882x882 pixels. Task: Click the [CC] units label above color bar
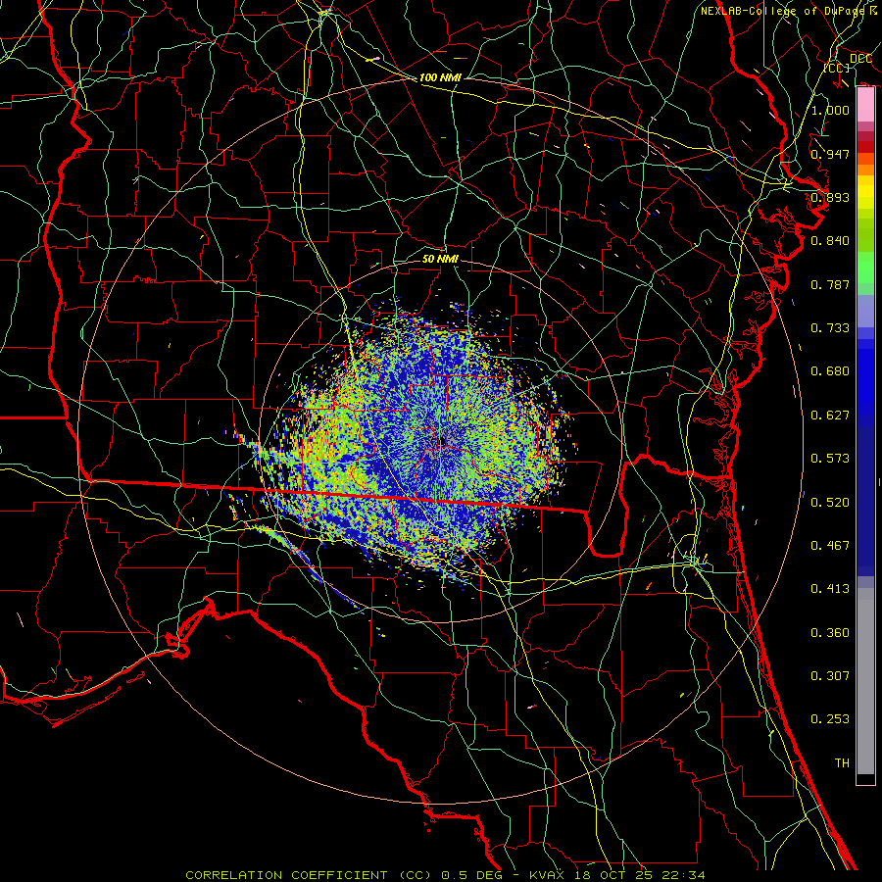pyautogui.click(x=837, y=68)
